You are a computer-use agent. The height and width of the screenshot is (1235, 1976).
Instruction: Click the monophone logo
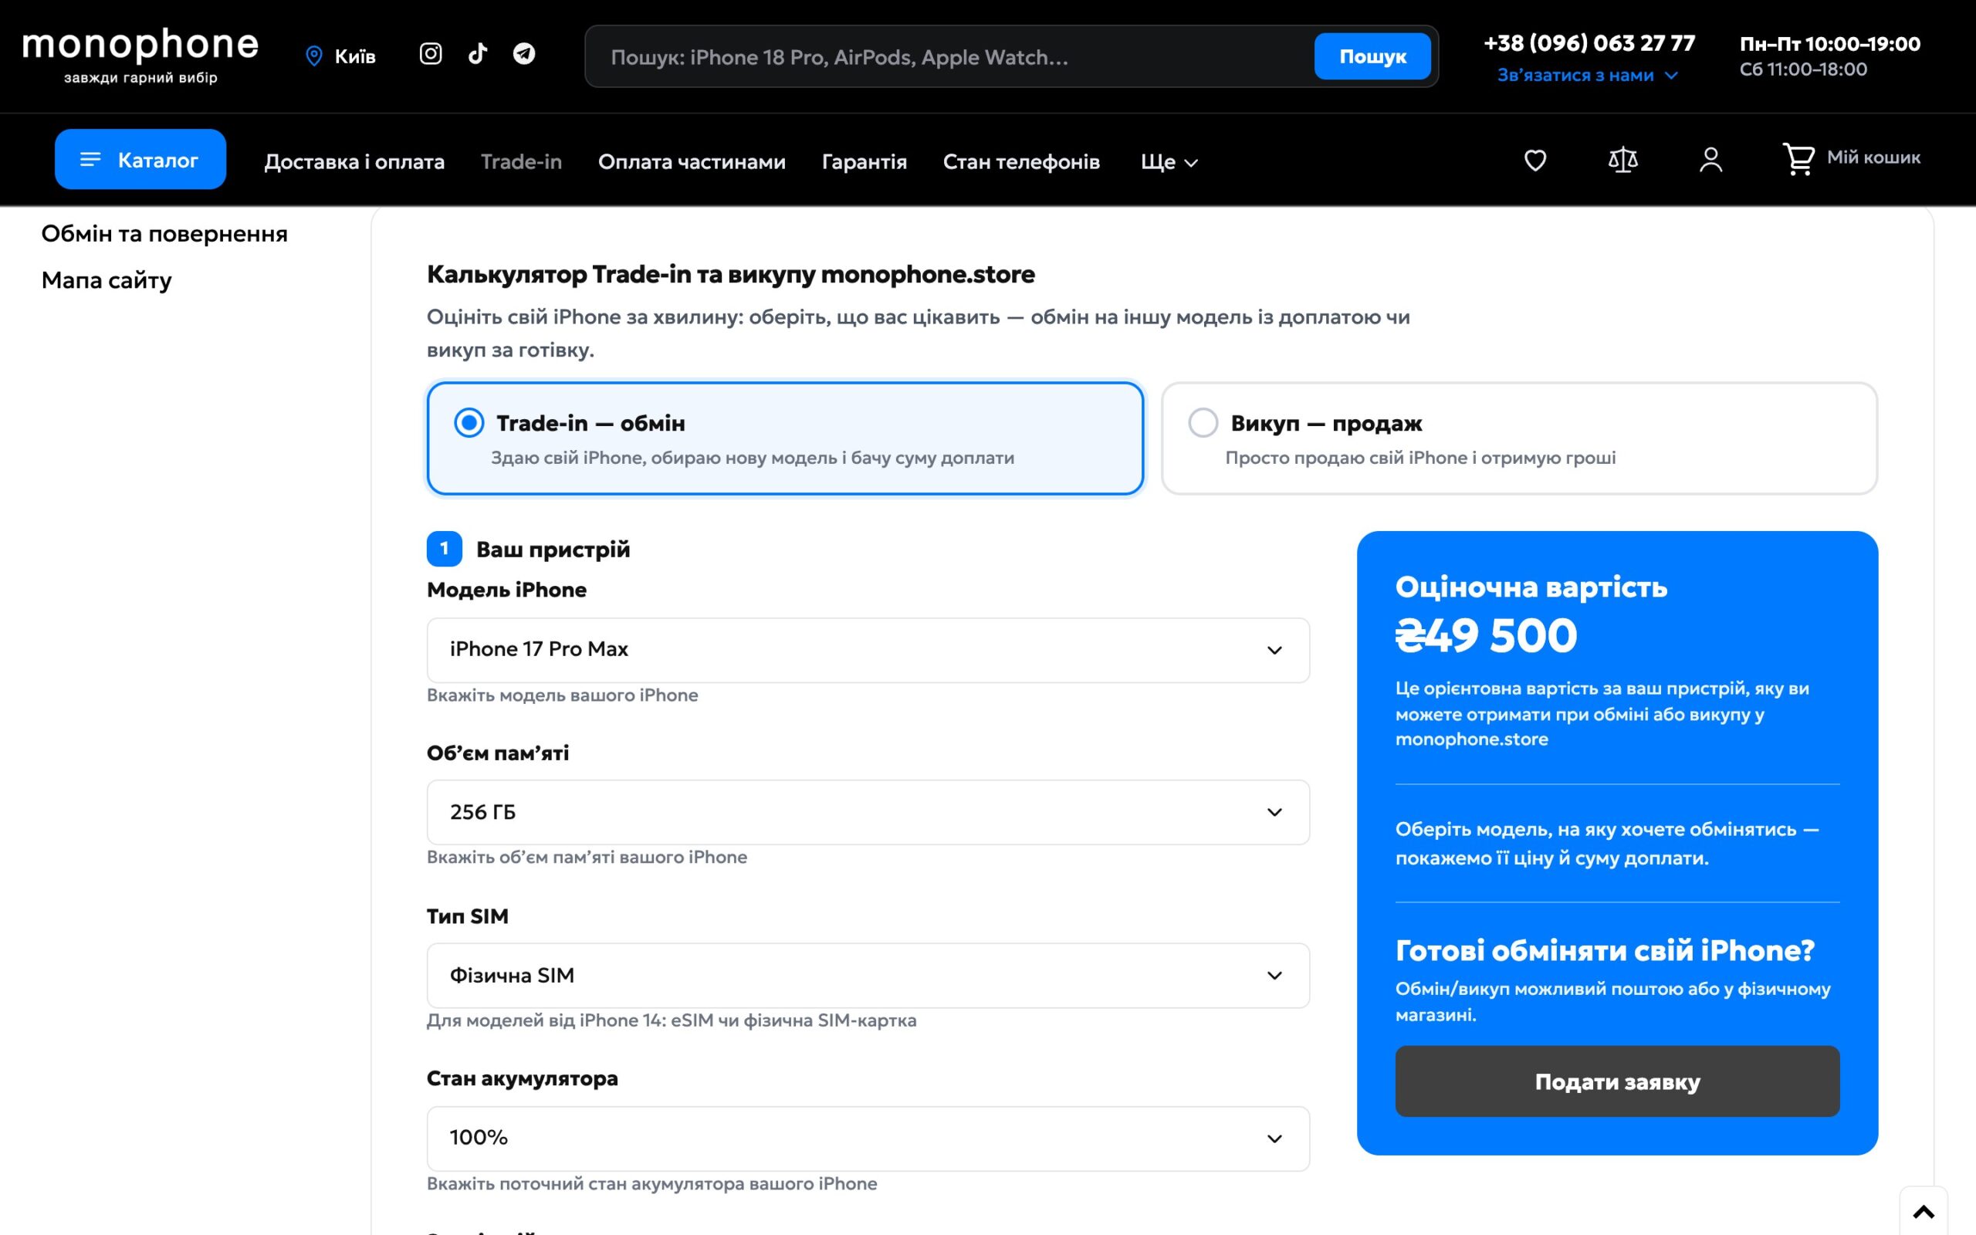point(140,55)
